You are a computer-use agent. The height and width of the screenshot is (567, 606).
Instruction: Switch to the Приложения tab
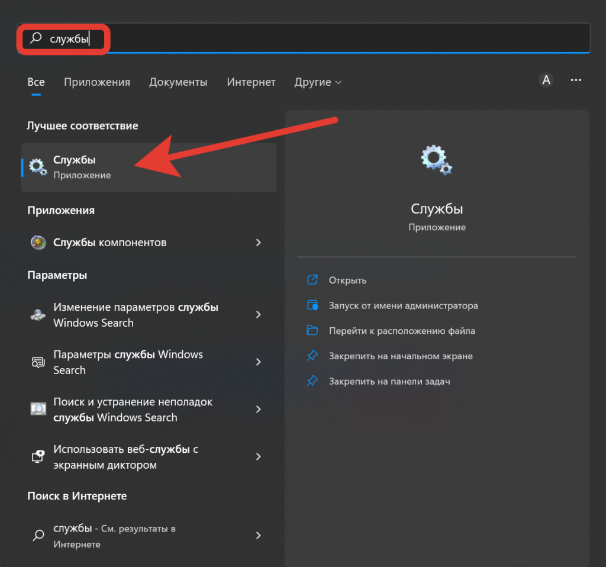pos(97,82)
